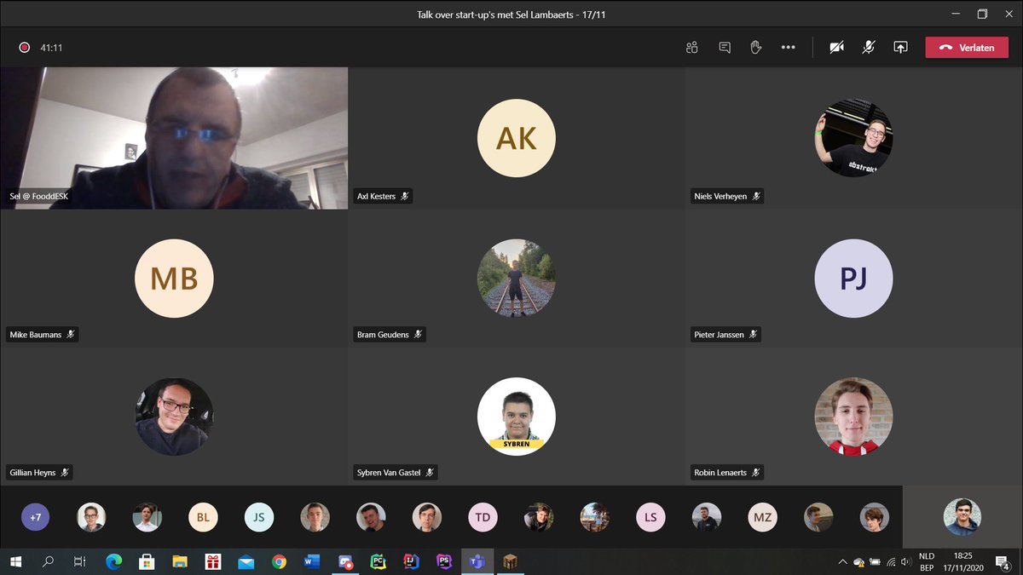Image resolution: width=1023 pixels, height=575 pixels.
Task: Show the meeting participants panel
Action: coord(692,48)
